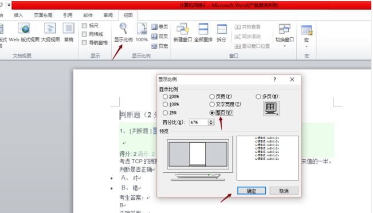Viewport: 373px width, 213px height.
Task: Click 全部重排 arrange all
Action: click(x=203, y=33)
